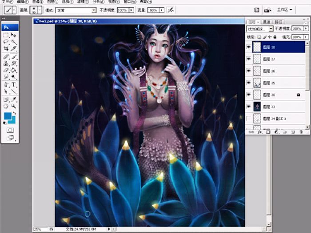
Task: Open layer fill 填充 slider arrow
Action: tap(306, 37)
